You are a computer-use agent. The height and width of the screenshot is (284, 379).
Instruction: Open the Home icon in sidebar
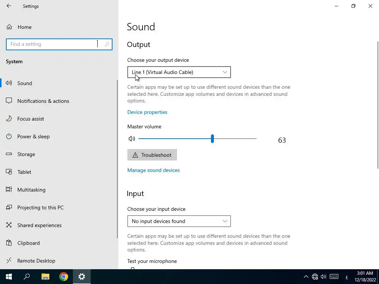coord(9,27)
